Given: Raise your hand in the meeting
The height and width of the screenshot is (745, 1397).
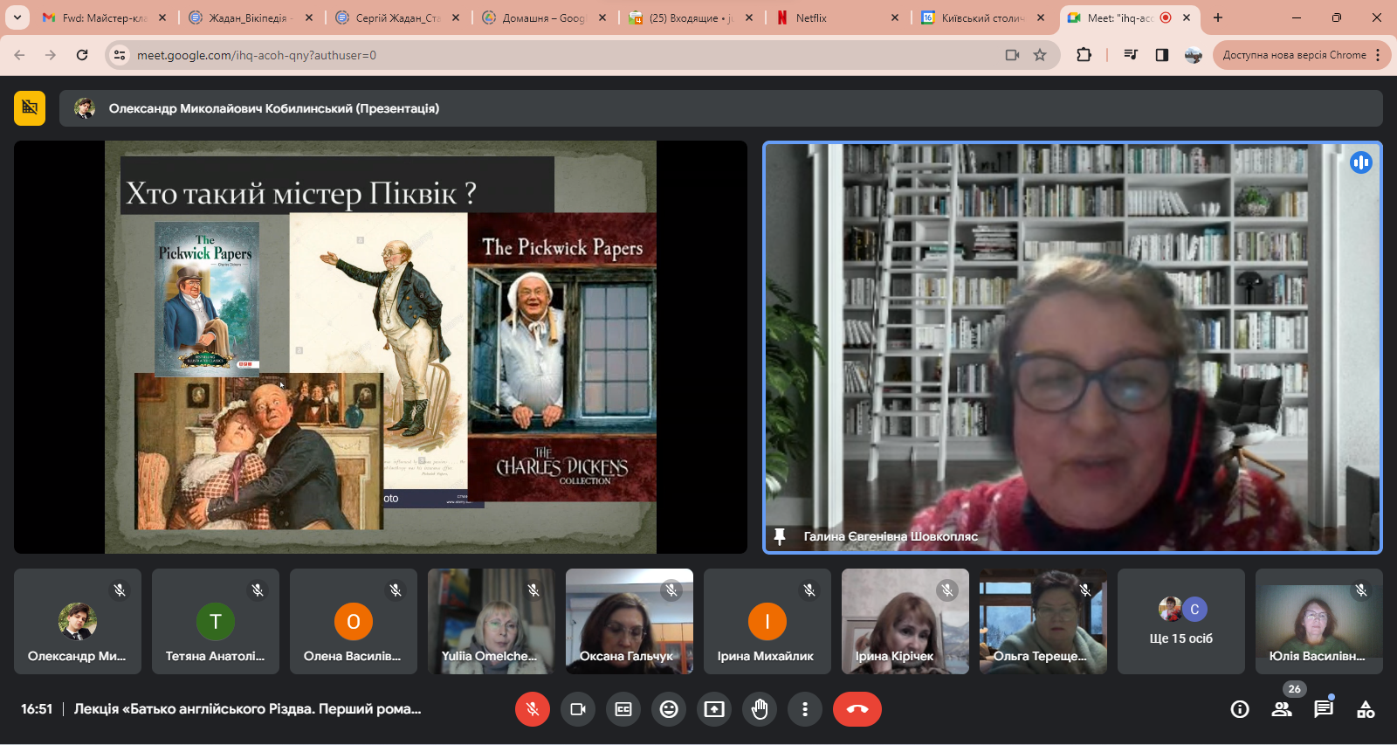Looking at the screenshot, I should point(760,709).
